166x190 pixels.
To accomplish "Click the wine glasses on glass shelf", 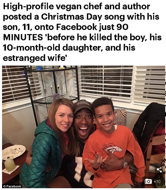I will point(55,85).
